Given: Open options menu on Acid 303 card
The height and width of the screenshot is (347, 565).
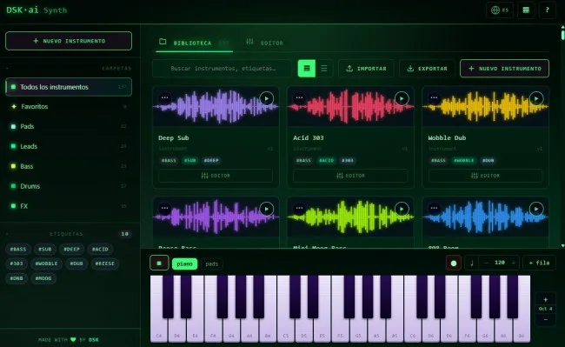Looking at the screenshot, I should tap(299, 97).
